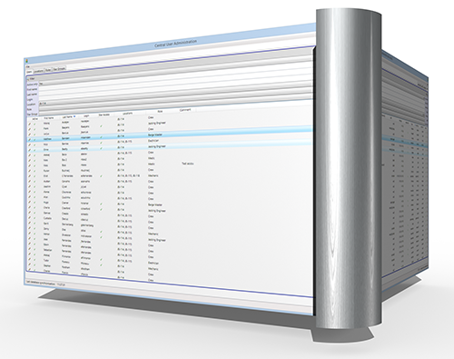Sort by the Active column header
Viewport: 454px width, 359px height.
click(x=35, y=119)
